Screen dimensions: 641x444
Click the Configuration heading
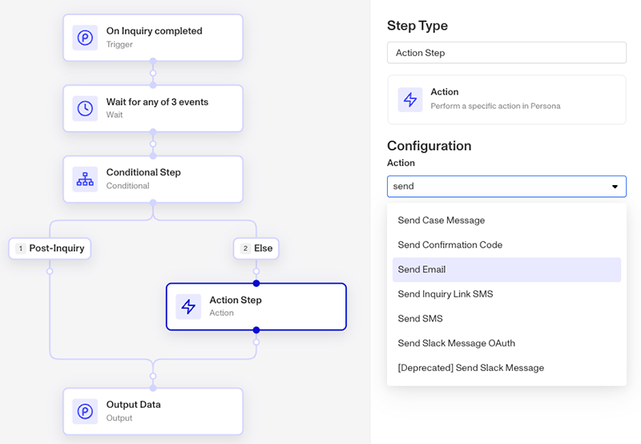429,146
